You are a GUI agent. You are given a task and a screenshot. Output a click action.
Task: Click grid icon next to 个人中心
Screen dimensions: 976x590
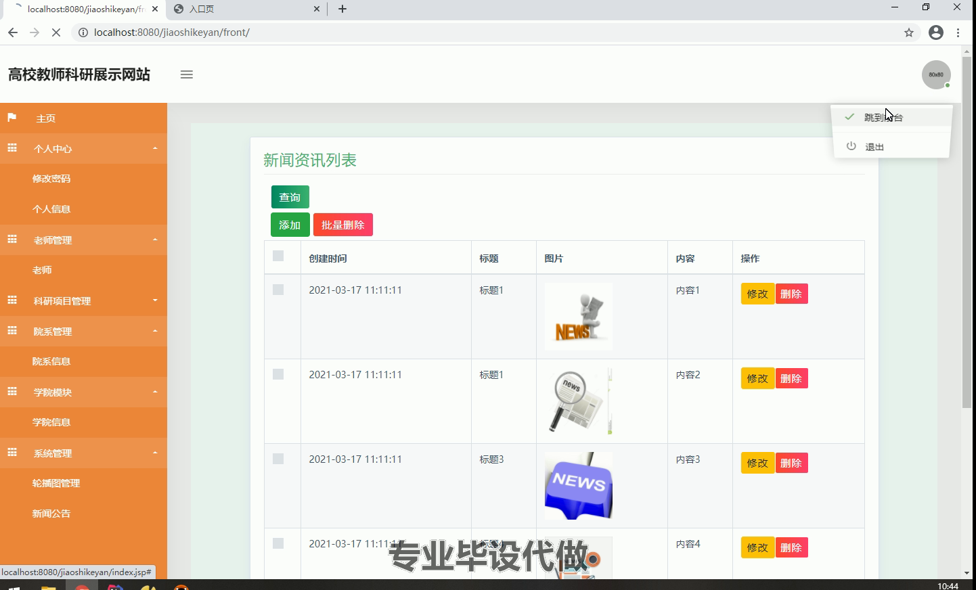coord(12,147)
